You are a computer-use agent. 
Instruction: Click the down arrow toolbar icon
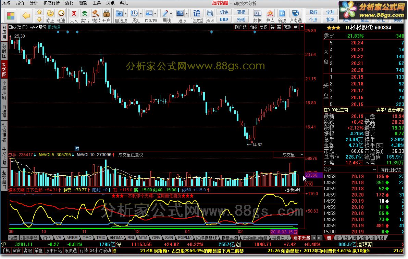coord(39,19)
